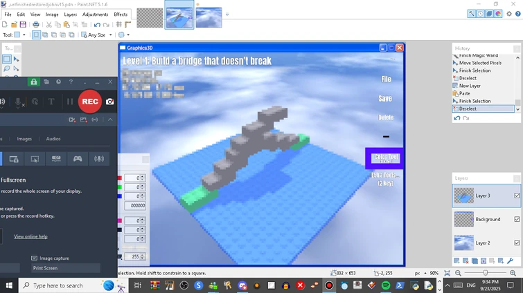Click the Color Tool button in Graphics3D
The image size is (523, 293).
pos(384,158)
